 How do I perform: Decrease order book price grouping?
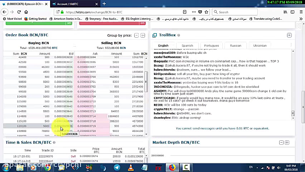(136, 35)
